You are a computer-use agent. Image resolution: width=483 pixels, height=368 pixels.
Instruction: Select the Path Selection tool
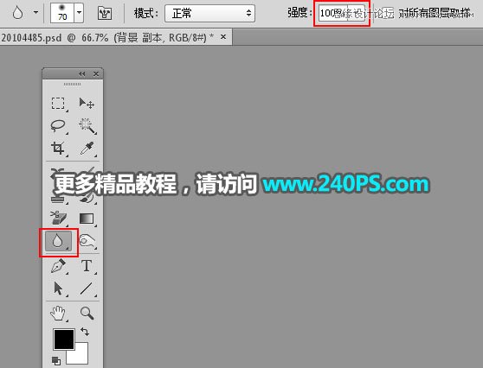pyautogui.click(x=58, y=289)
